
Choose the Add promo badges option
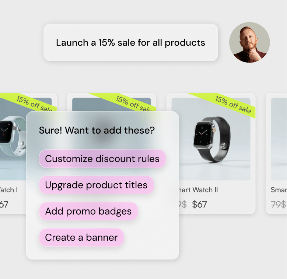pos(88,211)
